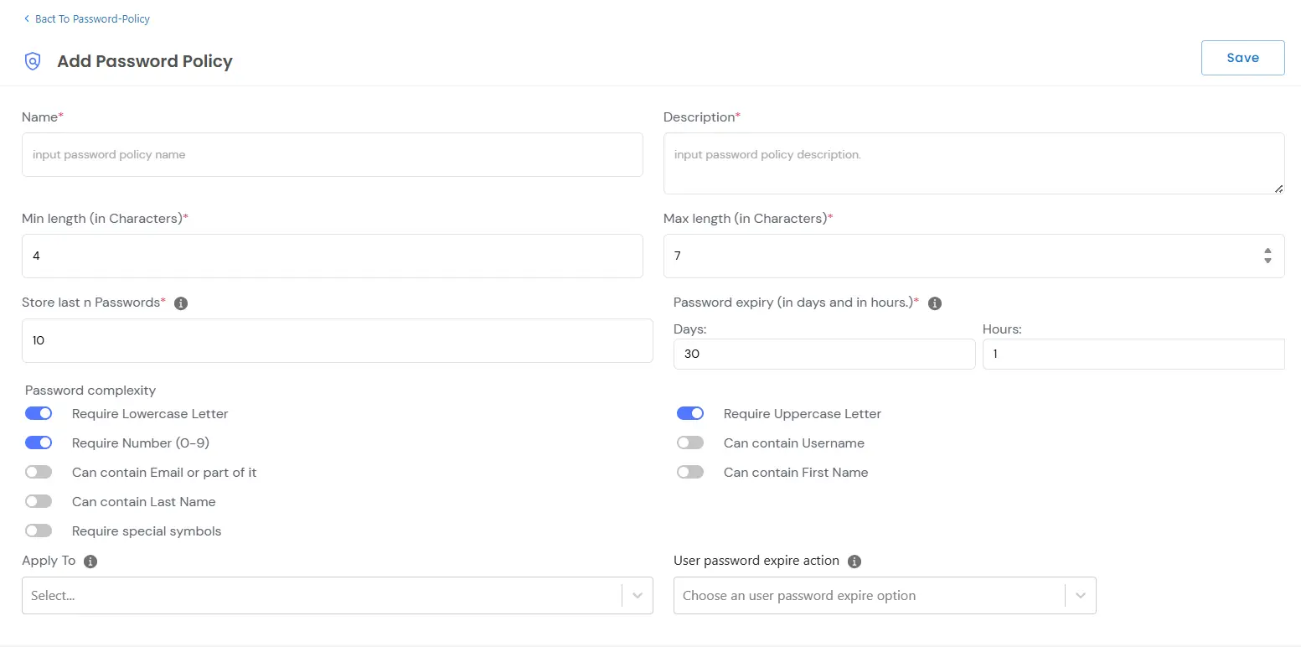The width and height of the screenshot is (1301, 647).
Task: Disable the Require Lowercase Letter toggle
Action: pos(39,412)
